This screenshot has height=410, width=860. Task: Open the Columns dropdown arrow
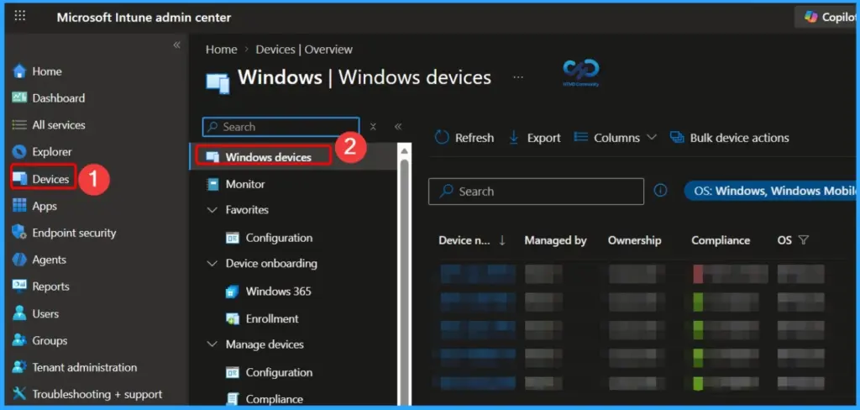651,137
